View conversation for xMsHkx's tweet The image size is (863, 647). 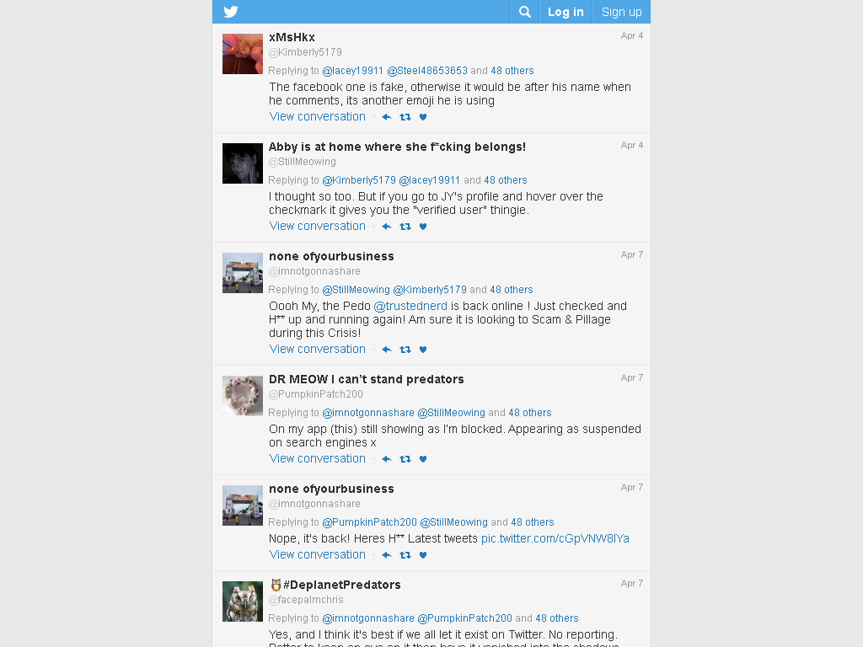click(317, 116)
